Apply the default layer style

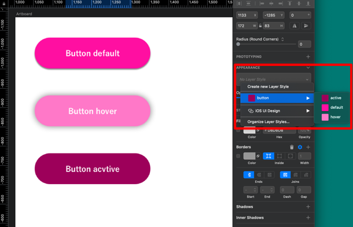pyautogui.click(x=332, y=107)
